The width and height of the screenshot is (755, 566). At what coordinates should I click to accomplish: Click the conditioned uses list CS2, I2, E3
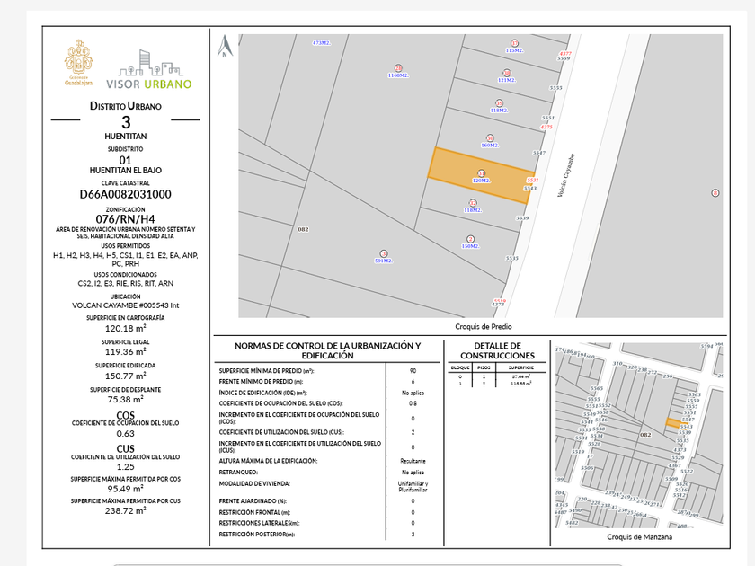tap(126, 284)
